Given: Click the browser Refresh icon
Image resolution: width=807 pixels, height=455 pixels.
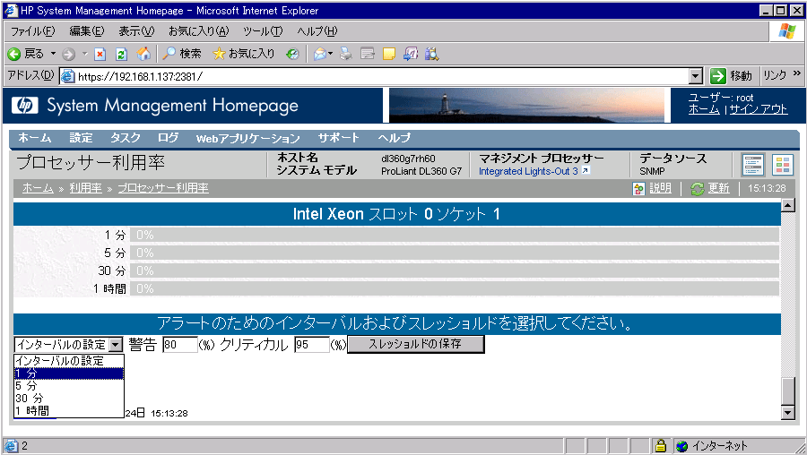Looking at the screenshot, I should 121,54.
